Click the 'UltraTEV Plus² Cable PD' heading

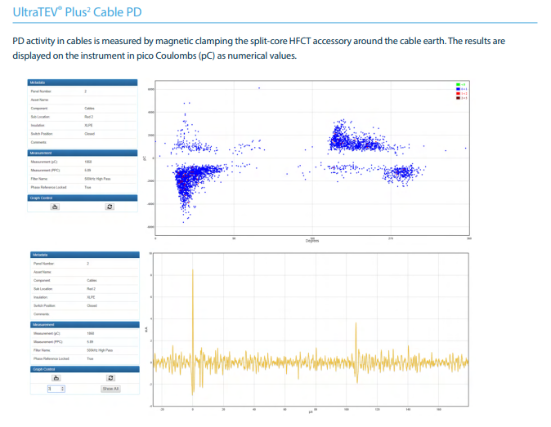pos(78,12)
